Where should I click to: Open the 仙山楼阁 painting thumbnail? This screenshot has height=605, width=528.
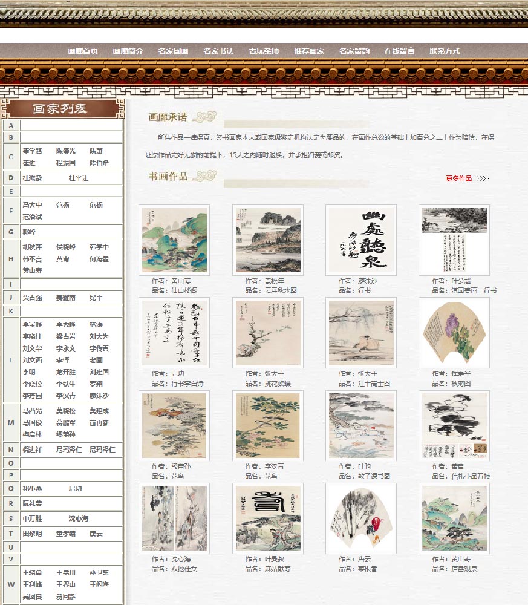click(x=174, y=240)
